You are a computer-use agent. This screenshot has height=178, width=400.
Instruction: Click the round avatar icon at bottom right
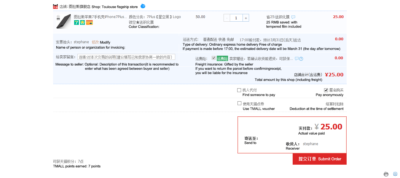pyautogui.click(x=386, y=174)
